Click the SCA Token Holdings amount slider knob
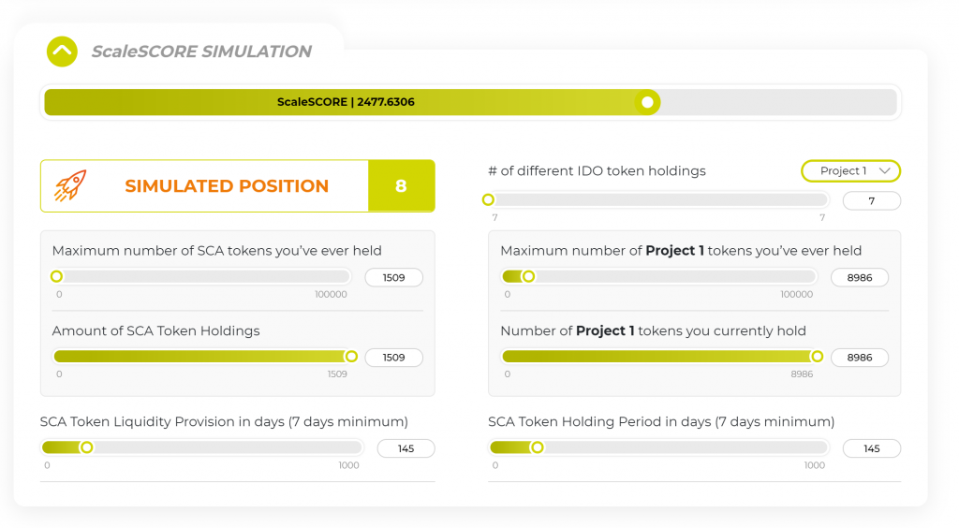The height and width of the screenshot is (528, 959). pos(351,357)
